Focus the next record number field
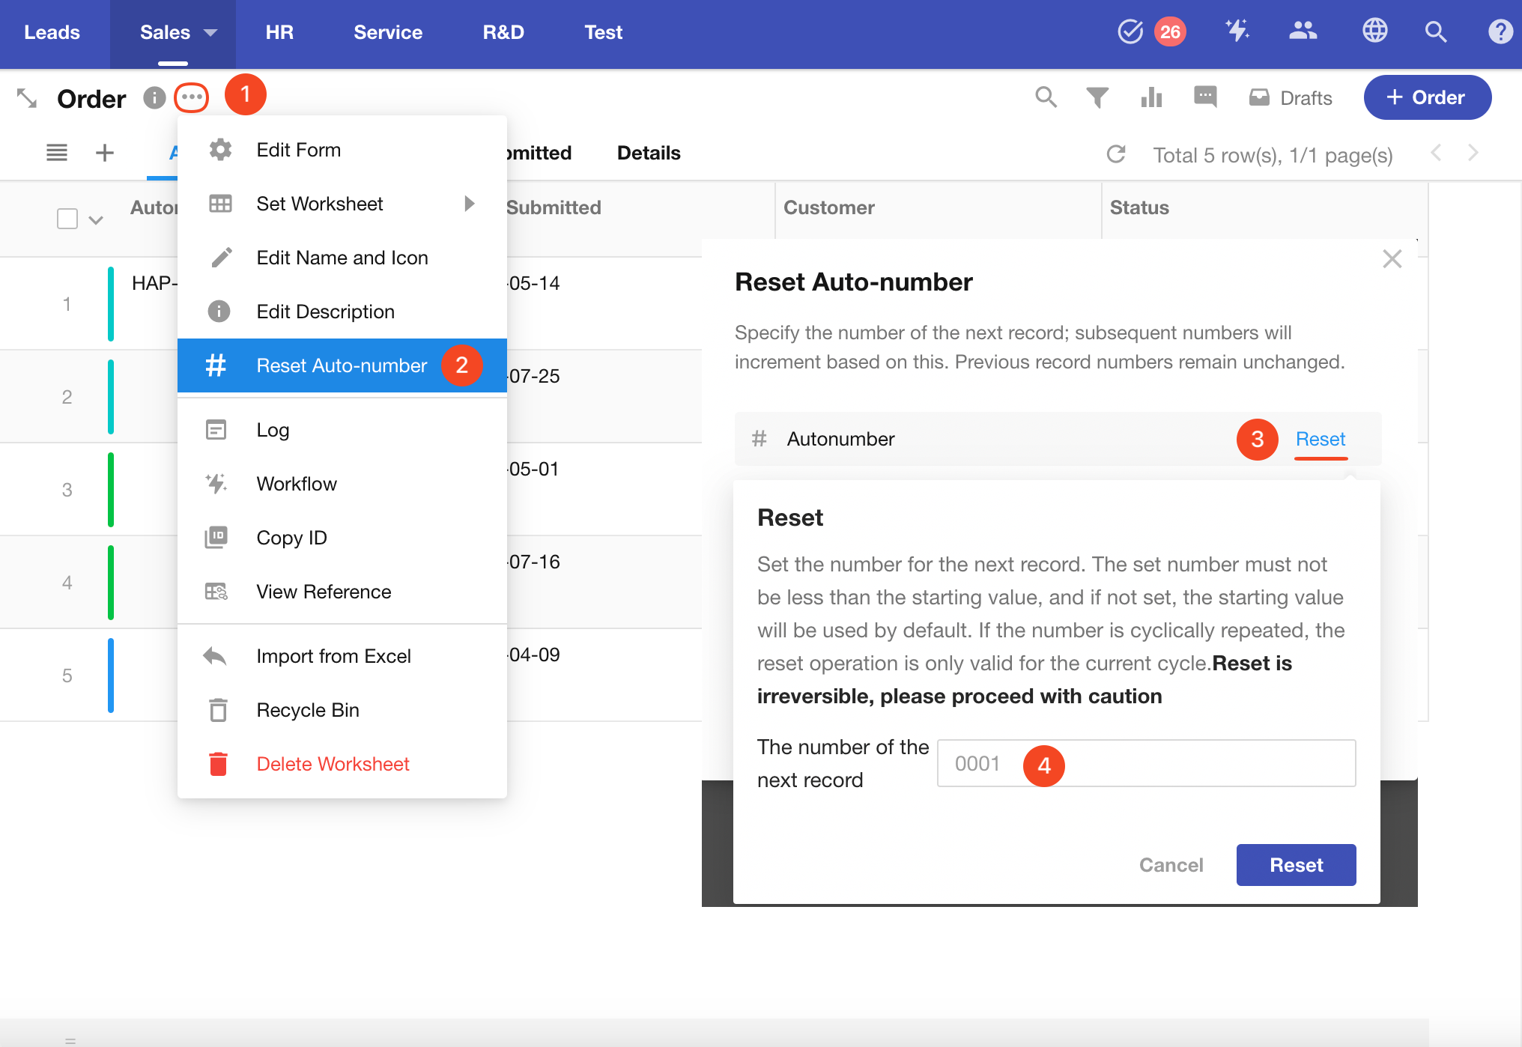 point(1198,763)
